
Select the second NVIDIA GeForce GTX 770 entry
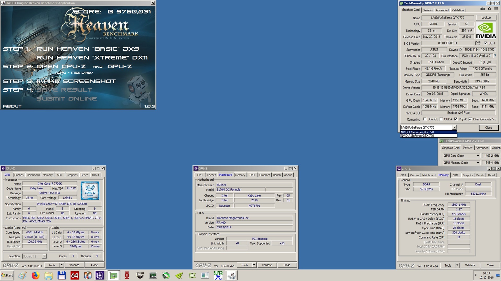tap(428, 136)
